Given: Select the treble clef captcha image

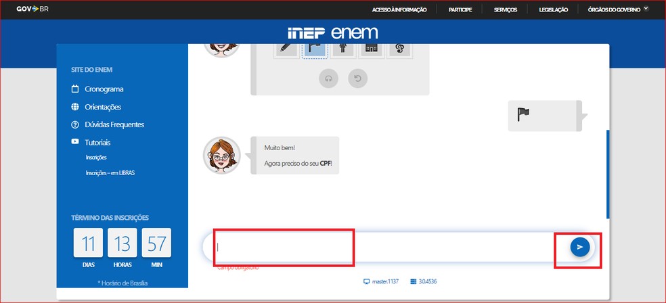Looking at the screenshot, I should coord(400,51).
